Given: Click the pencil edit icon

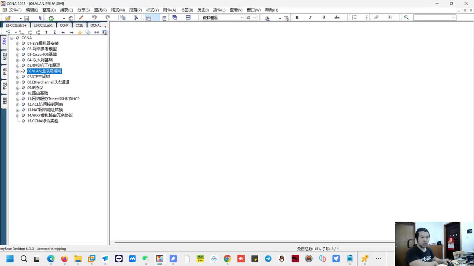Looking at the screenshot, I should (81, 17).
